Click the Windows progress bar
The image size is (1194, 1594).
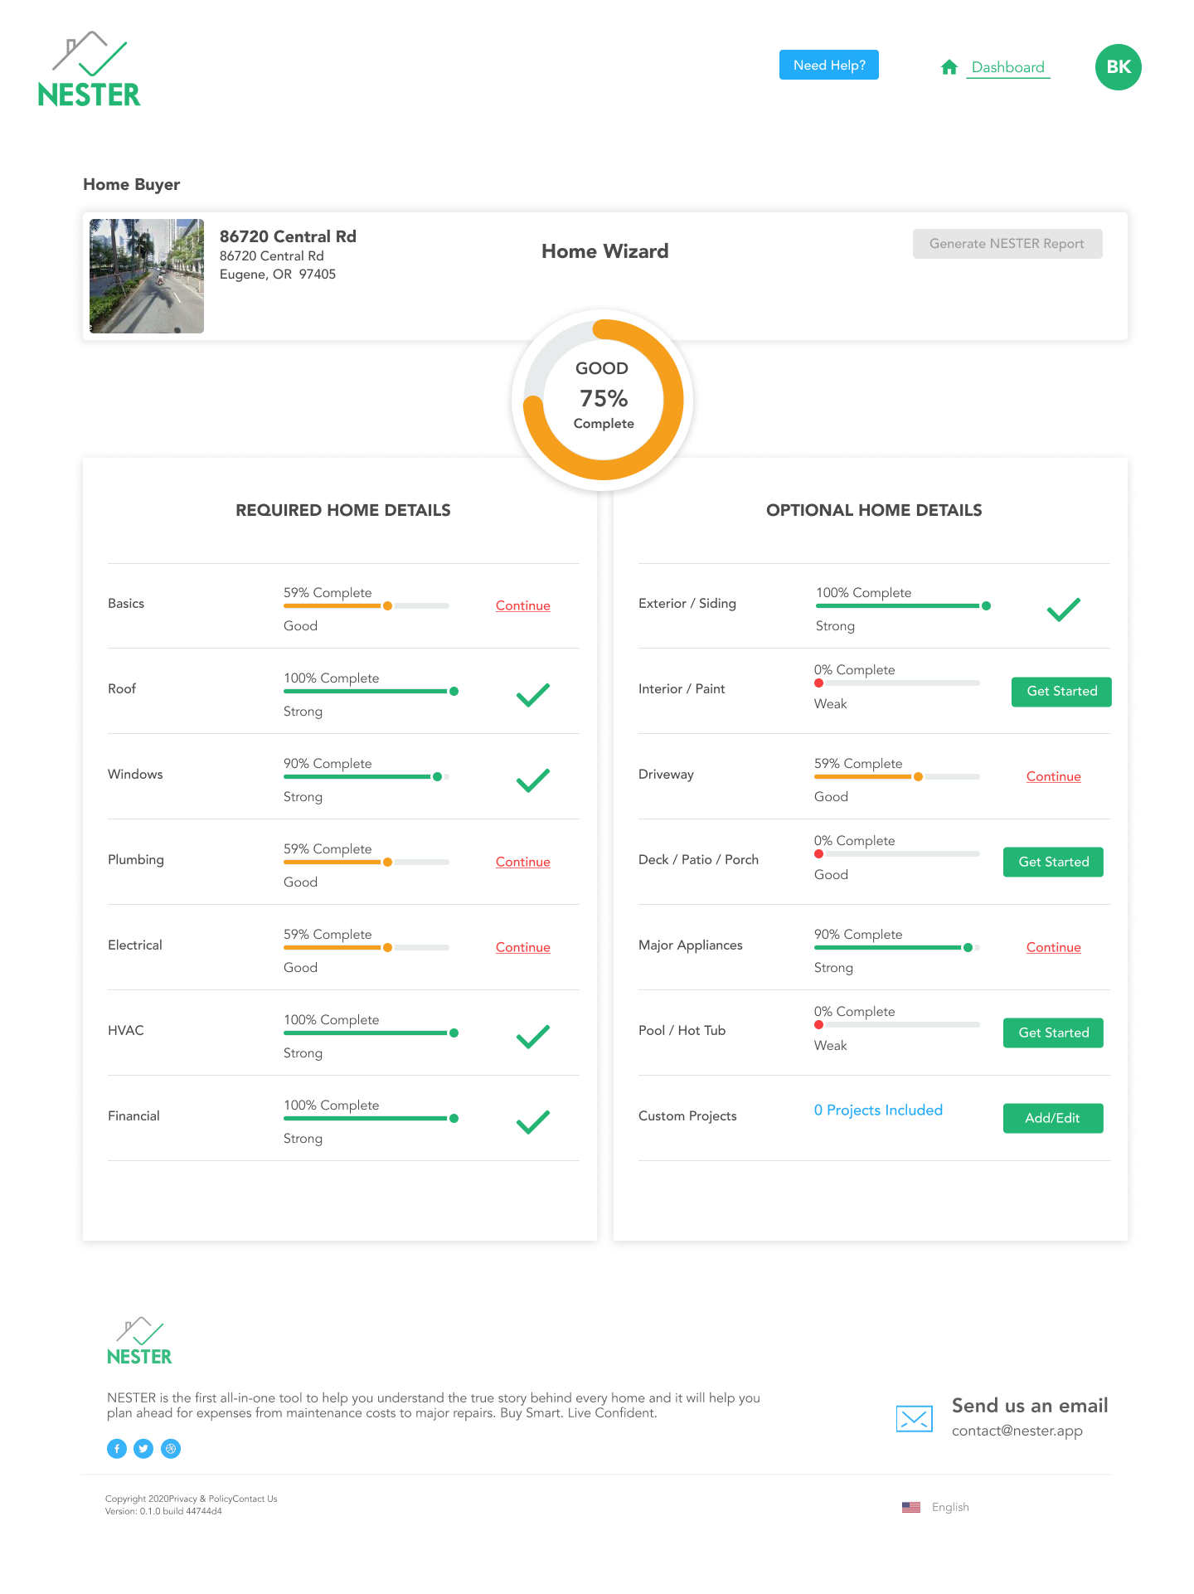(x=366, y=777)
